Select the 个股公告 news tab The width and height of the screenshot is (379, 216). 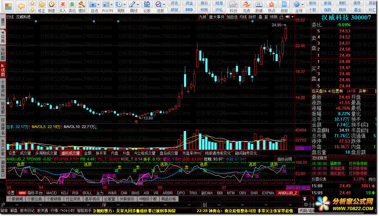35,199
